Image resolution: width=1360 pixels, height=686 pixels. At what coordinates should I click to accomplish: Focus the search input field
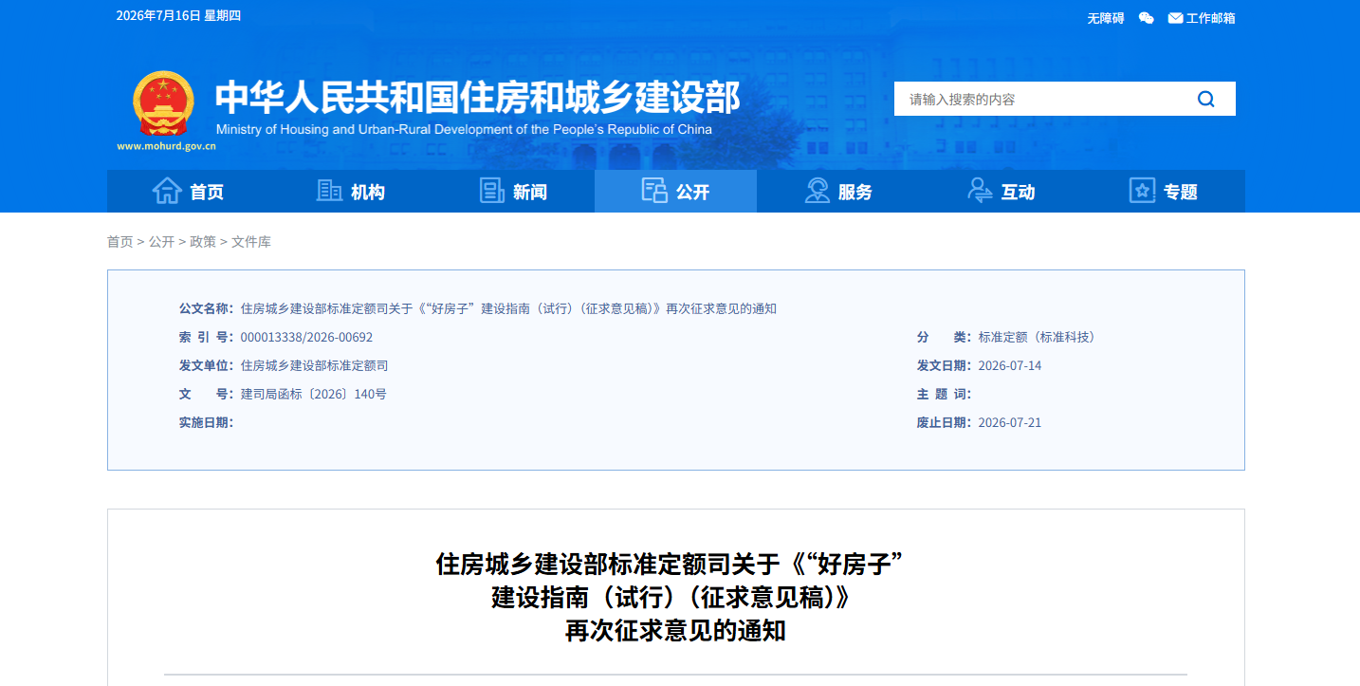click(x=1043, y=99)
